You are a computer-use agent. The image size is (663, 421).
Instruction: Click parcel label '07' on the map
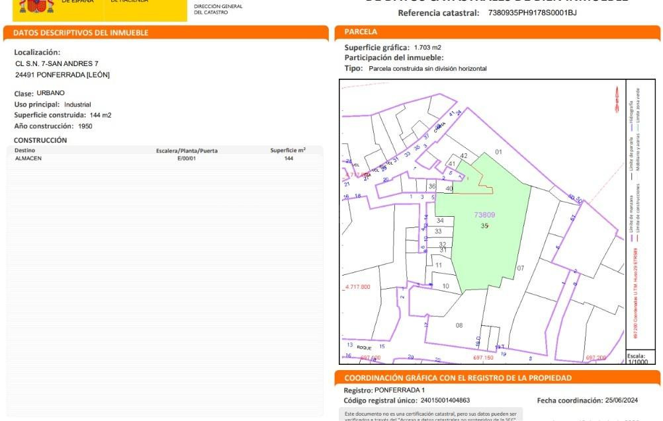pyautogui.click(x=521, y=268)
